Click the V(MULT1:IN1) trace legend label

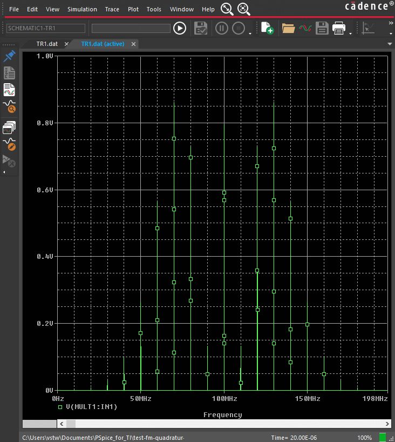pyautogui.click(x=91, y=407)
